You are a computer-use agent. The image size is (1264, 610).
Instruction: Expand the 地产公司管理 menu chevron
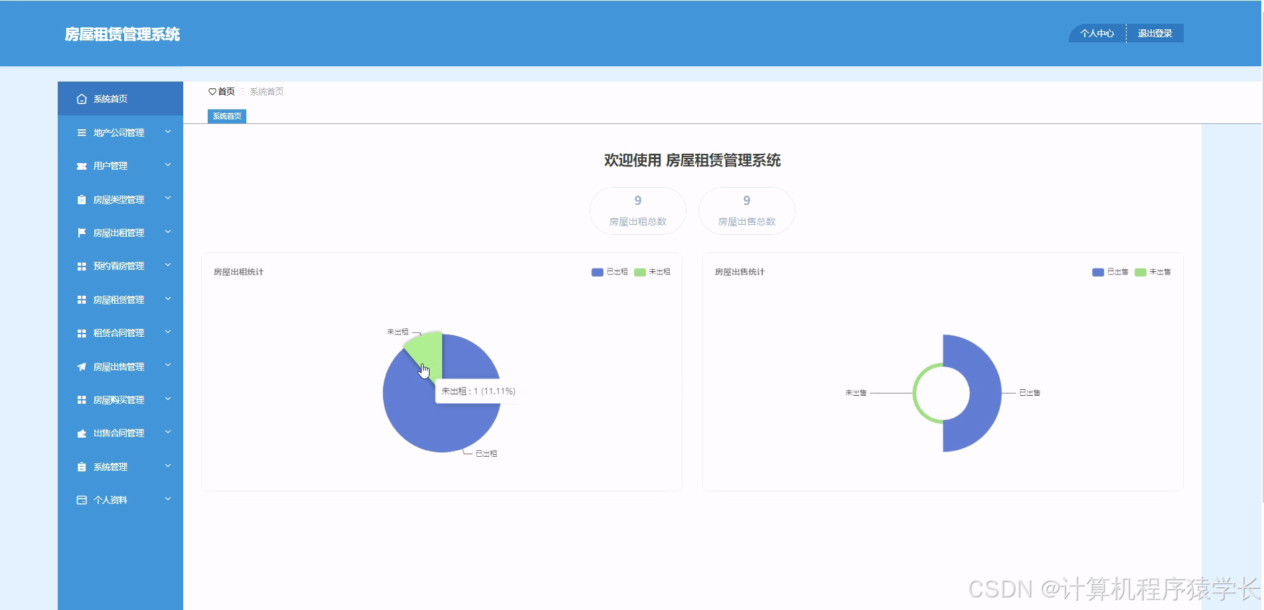coord(168,132)
